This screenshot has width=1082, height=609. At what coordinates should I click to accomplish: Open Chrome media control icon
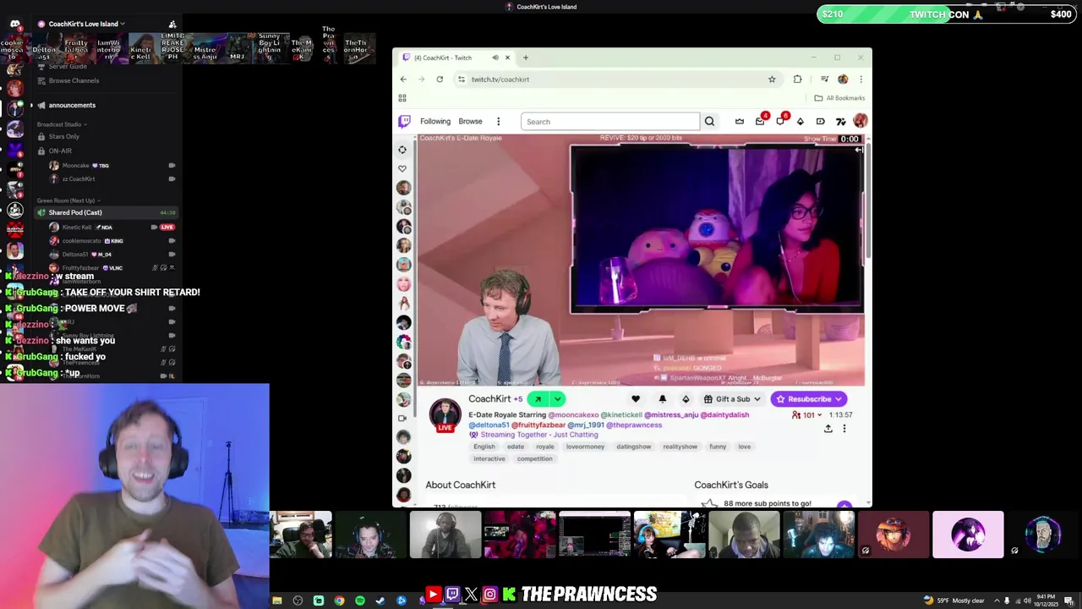point(824,79)
